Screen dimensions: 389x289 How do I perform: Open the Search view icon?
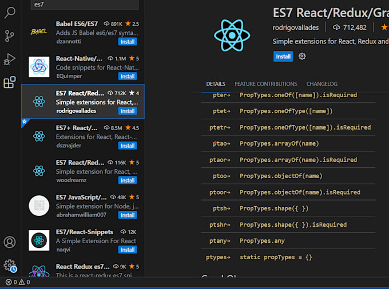click(10, 13)
